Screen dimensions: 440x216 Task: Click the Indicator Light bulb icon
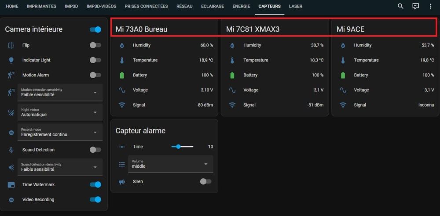click(x=11, y=60)
